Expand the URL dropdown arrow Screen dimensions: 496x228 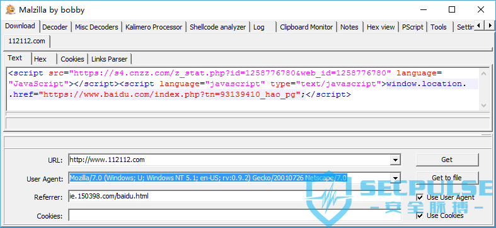(395, 160)
